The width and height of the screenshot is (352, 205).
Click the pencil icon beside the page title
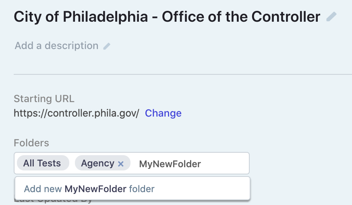pyautogui.click(x=331, y=17)
